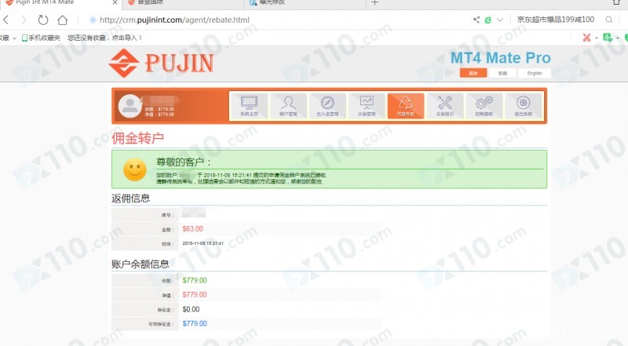Switch site language to English
This screenshot has height=346, width=628.
click(x=535, y=73)
